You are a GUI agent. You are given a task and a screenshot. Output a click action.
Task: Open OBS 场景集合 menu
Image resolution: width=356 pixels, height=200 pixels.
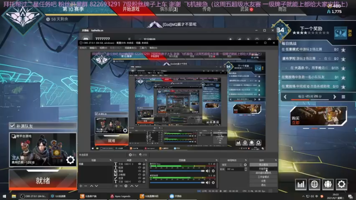pyautogui.click(x=130, y=48)
